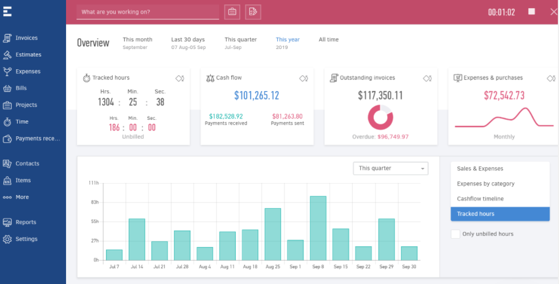Click the Jul 14 bar in chart
The height and width of the screenshot is (284, 559).
coord(137,239)
